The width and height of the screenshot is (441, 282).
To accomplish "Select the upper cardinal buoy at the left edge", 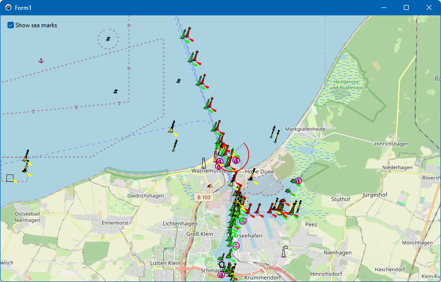I will tap(26, 156).
